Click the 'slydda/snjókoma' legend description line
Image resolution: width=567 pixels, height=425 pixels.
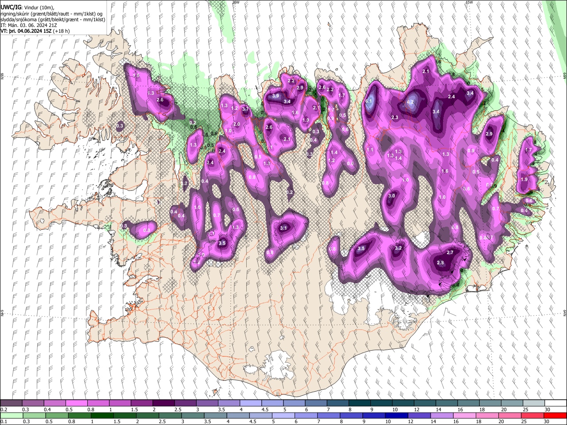[x=53, y=19]
